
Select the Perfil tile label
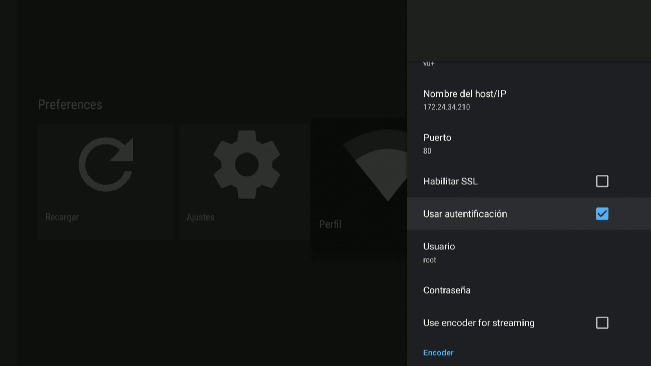pyautogui.click(x=330, y=224)
